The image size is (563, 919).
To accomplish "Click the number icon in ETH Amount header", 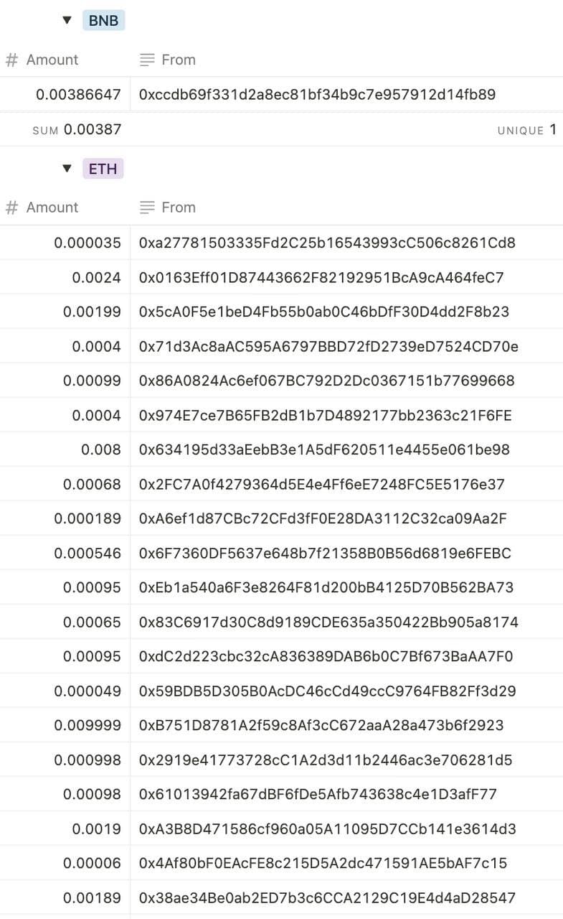I will tap(11, 207).
